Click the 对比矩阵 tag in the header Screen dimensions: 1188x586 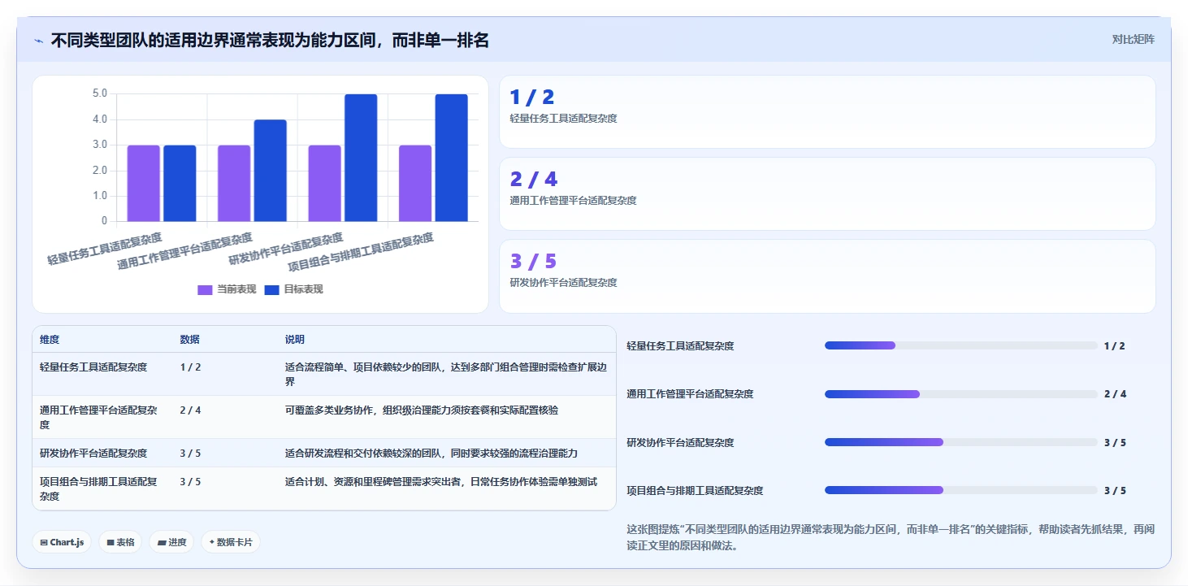point(1133,39)
